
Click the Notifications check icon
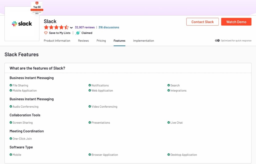pyautogui.click(x=90, y=85)
